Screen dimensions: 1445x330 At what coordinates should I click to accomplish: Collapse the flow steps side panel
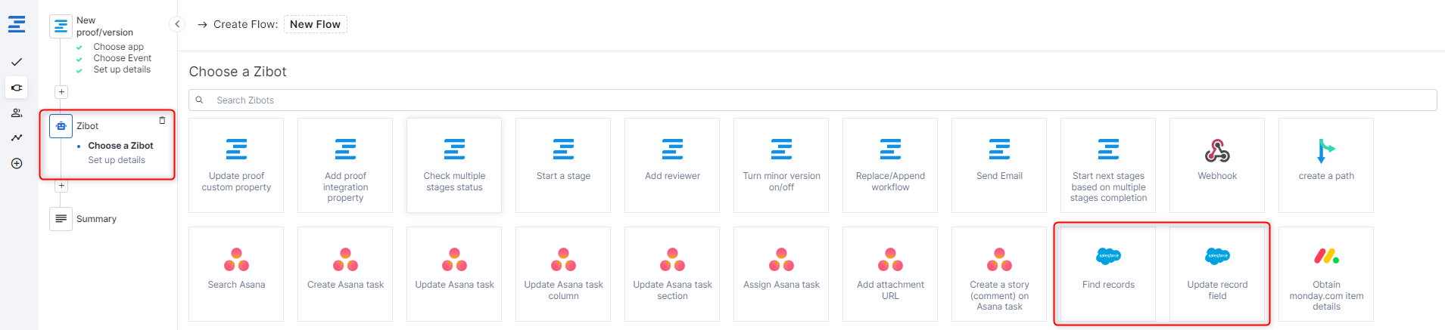click(x=177, y=24)
